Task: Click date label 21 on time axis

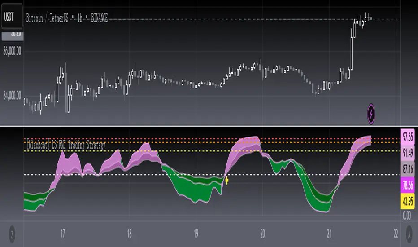Action: point(329,234)
